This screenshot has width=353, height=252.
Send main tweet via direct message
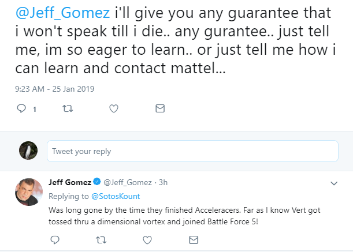pyautogui.click(x=160, y=108)
